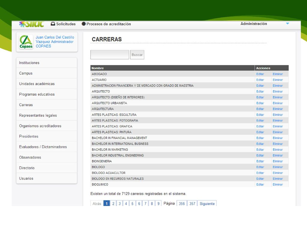Screen dimensions: 307x230
Task: Click the gear icon beside Procesos de acreditación
Action: pos(84,24)
